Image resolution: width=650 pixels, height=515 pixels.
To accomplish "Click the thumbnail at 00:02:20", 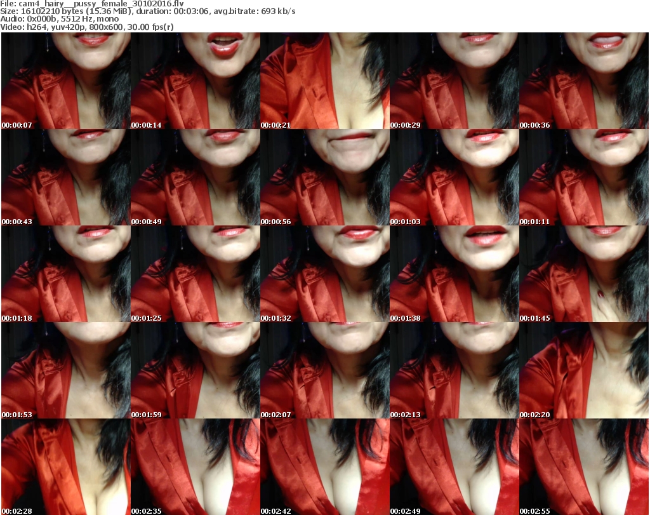I will pyautogui.click(x=584, y=371).
